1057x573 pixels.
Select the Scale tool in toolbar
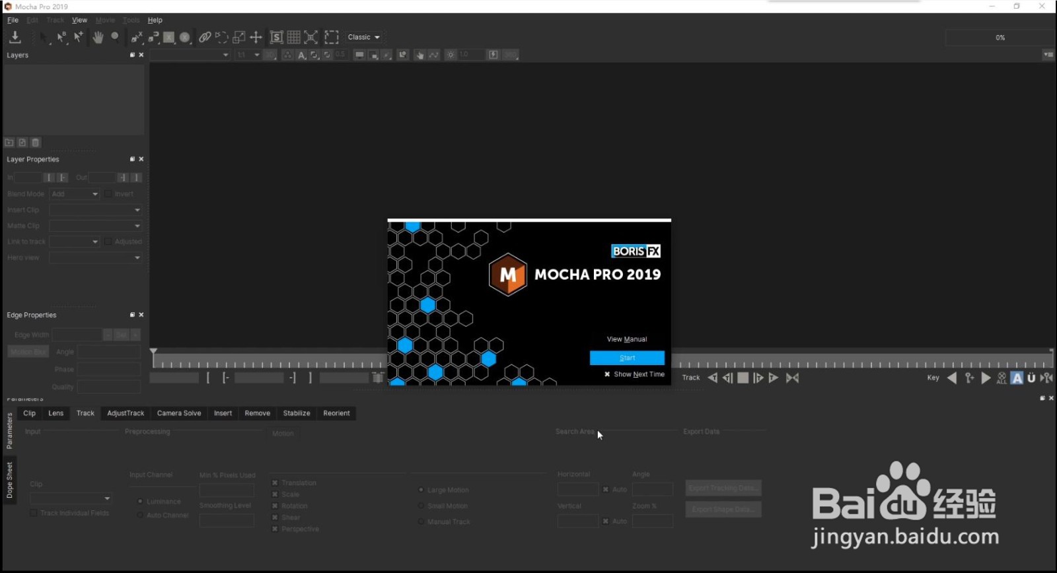tap(239, 37)
